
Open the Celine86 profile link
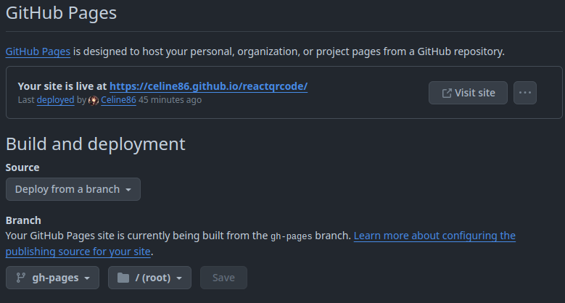pos(118,100)
